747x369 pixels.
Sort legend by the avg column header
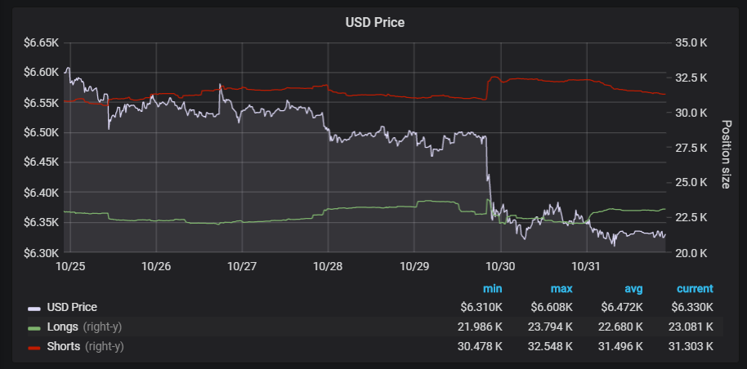(633, 289)
